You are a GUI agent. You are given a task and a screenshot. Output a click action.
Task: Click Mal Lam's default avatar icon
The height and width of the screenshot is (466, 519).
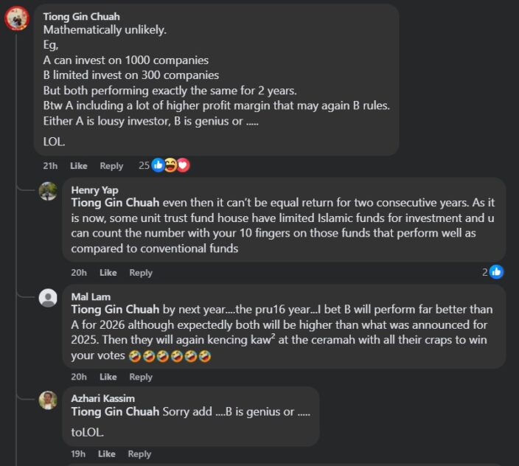coord(48,297)
